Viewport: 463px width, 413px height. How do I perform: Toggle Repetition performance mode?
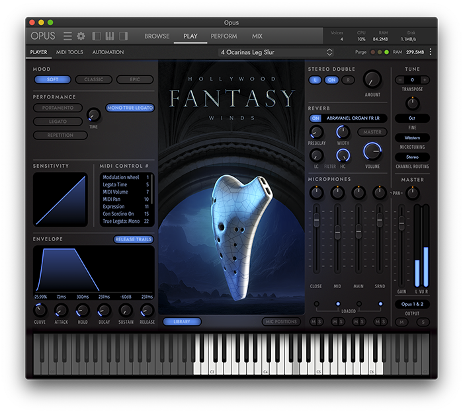[x=60, y=135]
